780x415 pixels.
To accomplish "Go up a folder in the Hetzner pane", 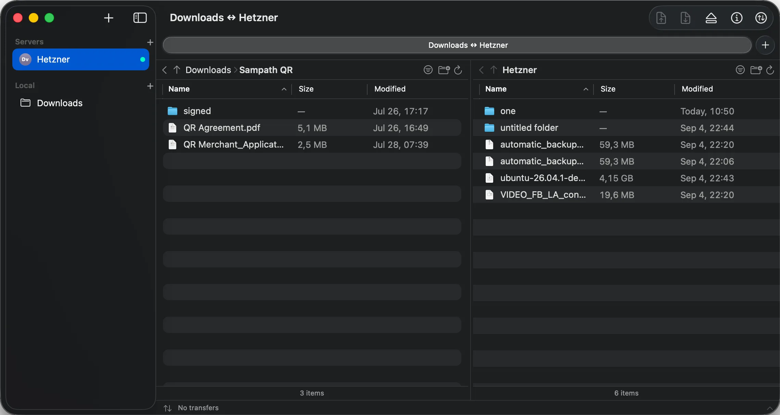I will tap(494, 70).
